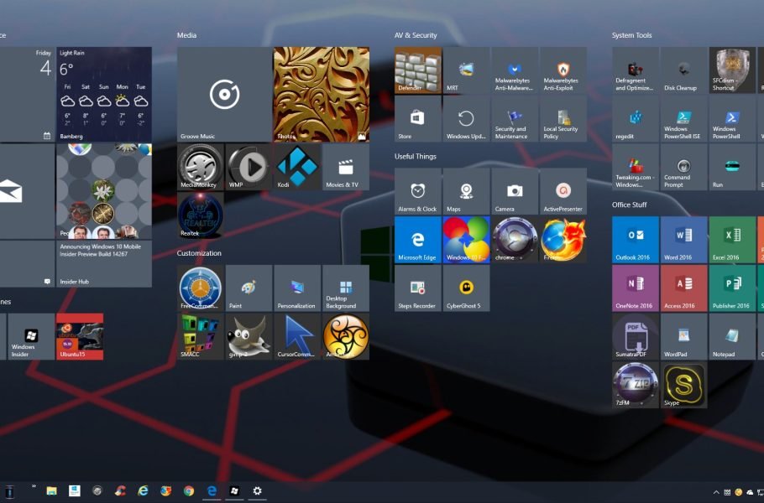Image resolution: width=764 pixels, height=503 pixels.
Task: Launch Word 2016 tile
Action: click(683, 239)
